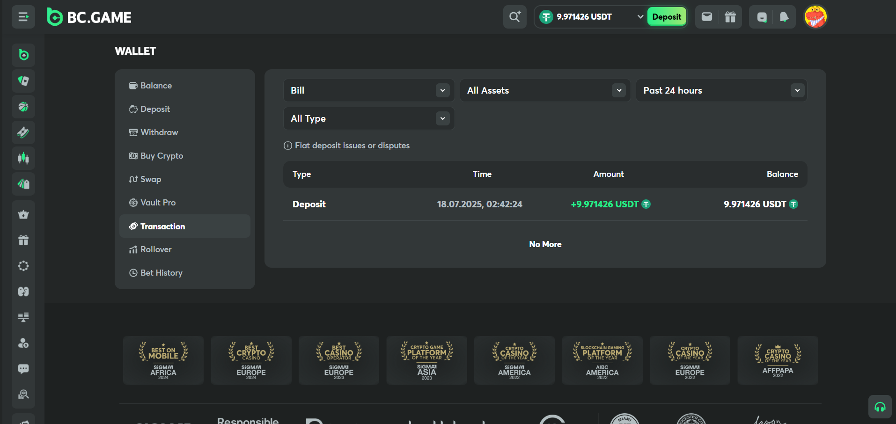Click the Balance column header
This screenshot has width=896, height=424.
click(x=782, y=174)
